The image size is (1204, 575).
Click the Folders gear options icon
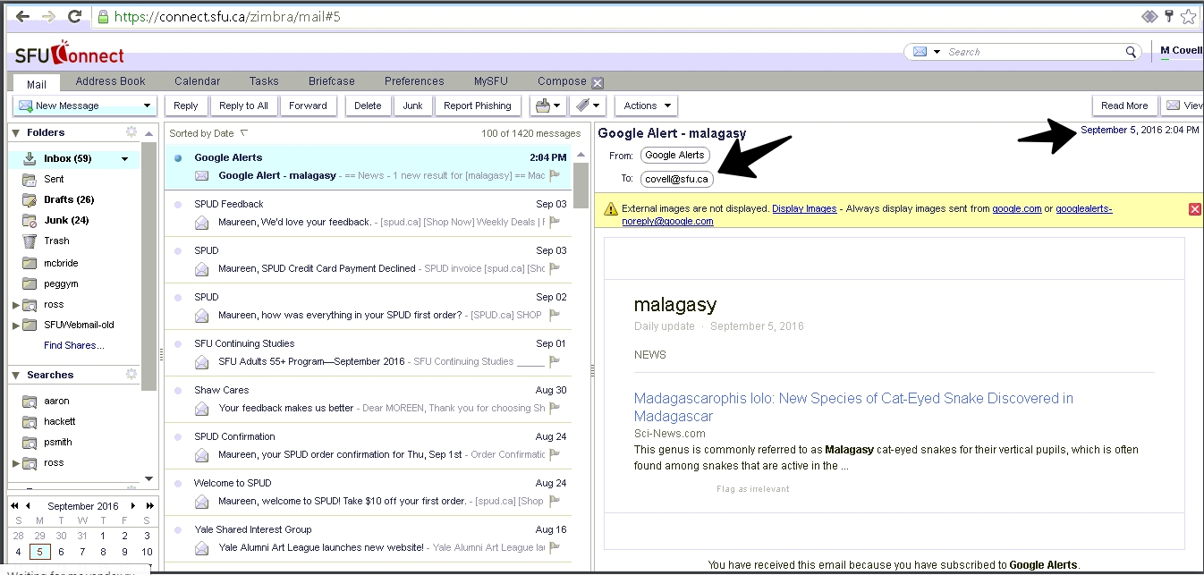(131, 131)
